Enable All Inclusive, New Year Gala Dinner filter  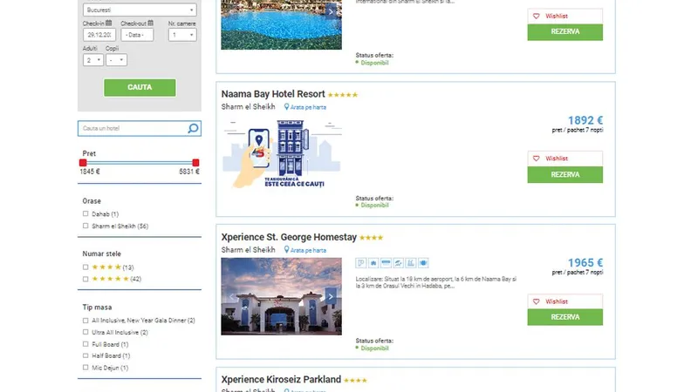(x=86, y=321)
